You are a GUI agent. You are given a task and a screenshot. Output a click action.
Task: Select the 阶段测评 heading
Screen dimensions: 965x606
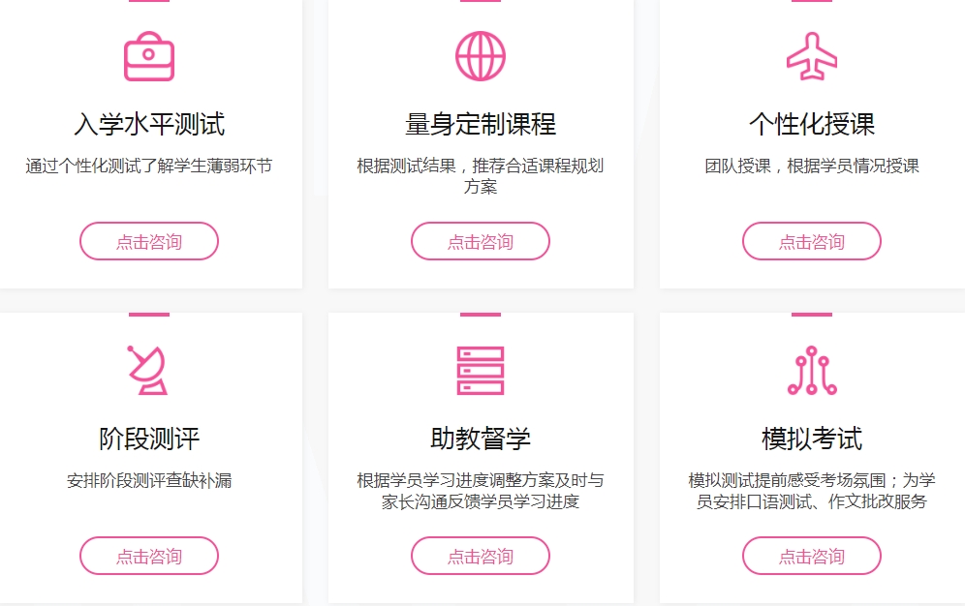click(149, 439)
